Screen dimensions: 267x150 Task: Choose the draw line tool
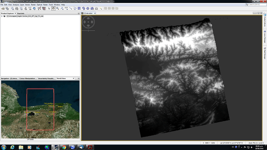tap(70, 9)
